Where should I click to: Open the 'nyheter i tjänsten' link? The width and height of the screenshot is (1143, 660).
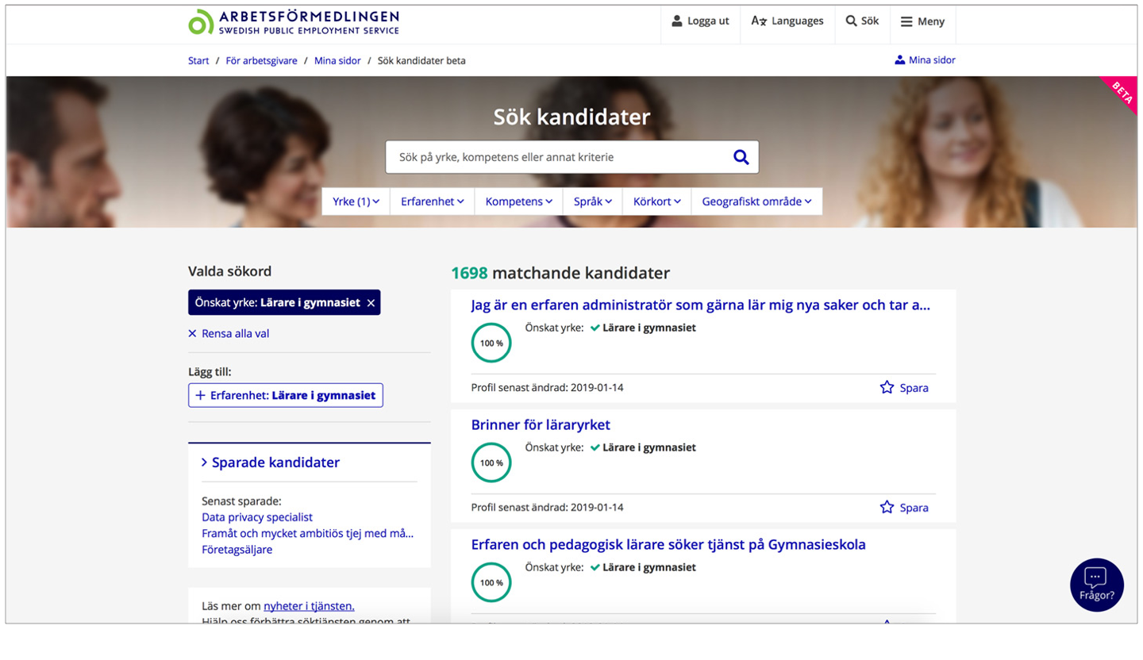[x=309, y=606]
